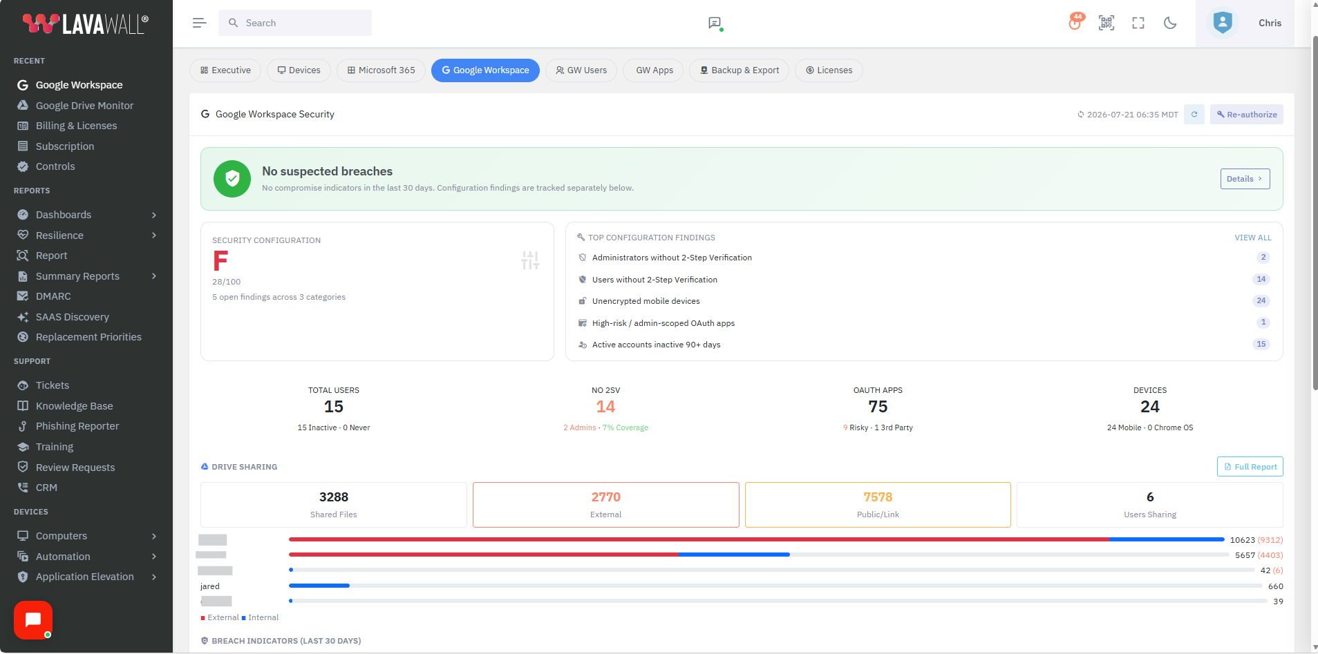This screenshot has width=1318, height=654.
Task: Open Review Requests sidebar item
Action: 75,468
